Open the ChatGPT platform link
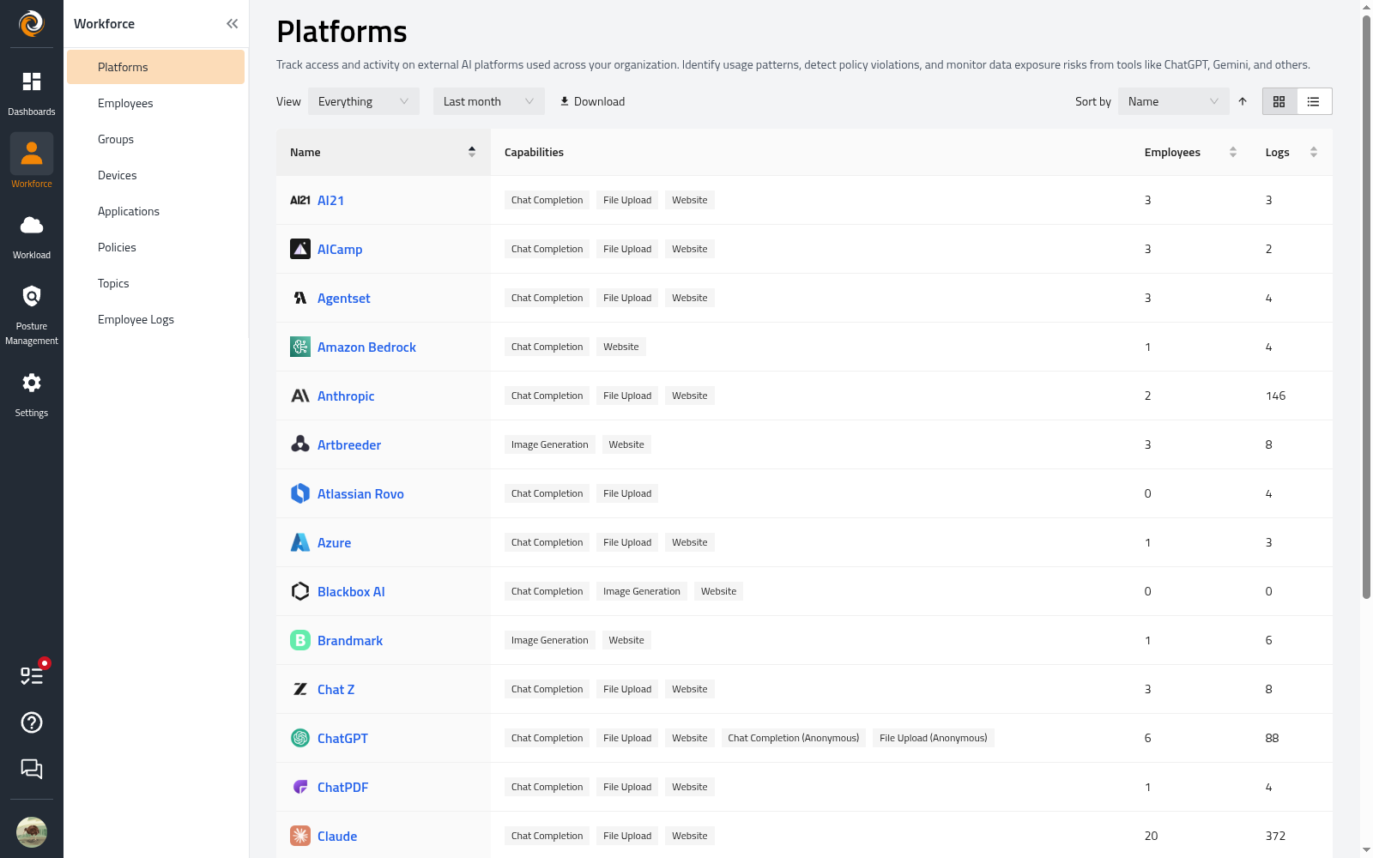Screen dimensions: 1373x858 tap(342, 738)
